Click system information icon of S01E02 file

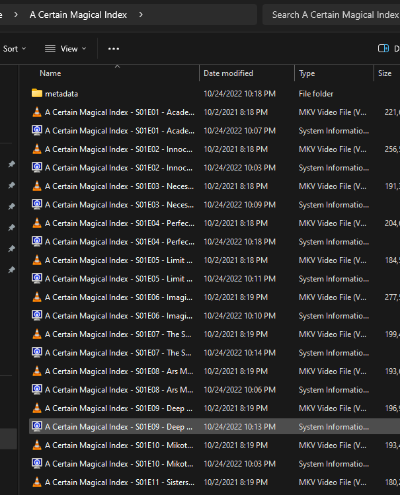tap(37, 168)
